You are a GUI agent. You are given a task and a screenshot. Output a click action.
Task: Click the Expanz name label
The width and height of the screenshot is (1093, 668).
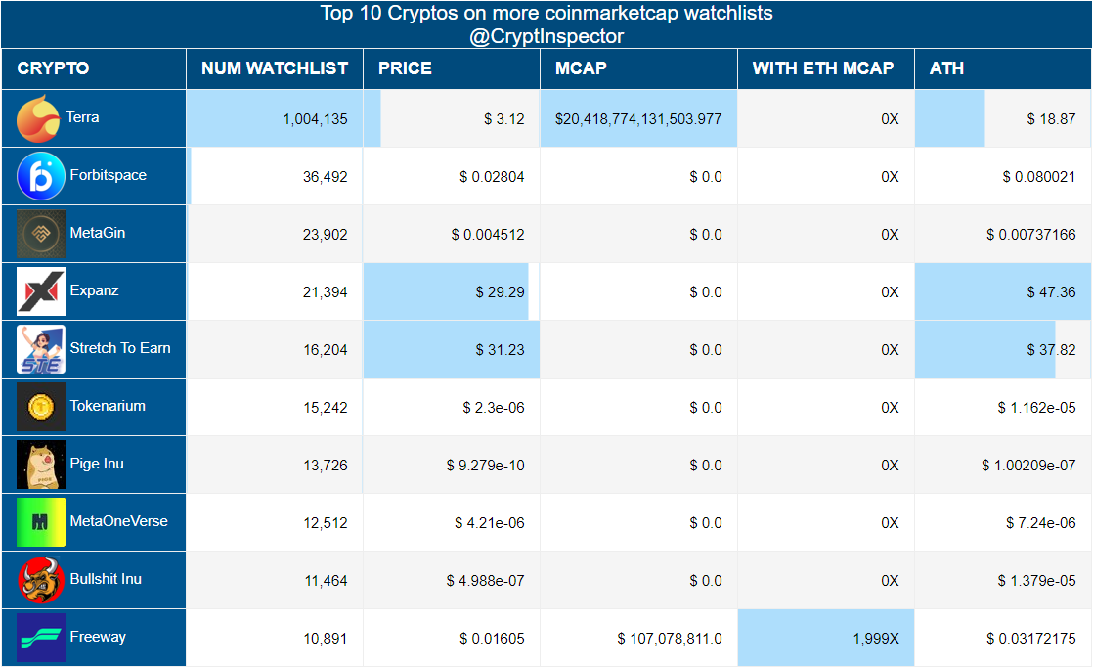(94, 290)
